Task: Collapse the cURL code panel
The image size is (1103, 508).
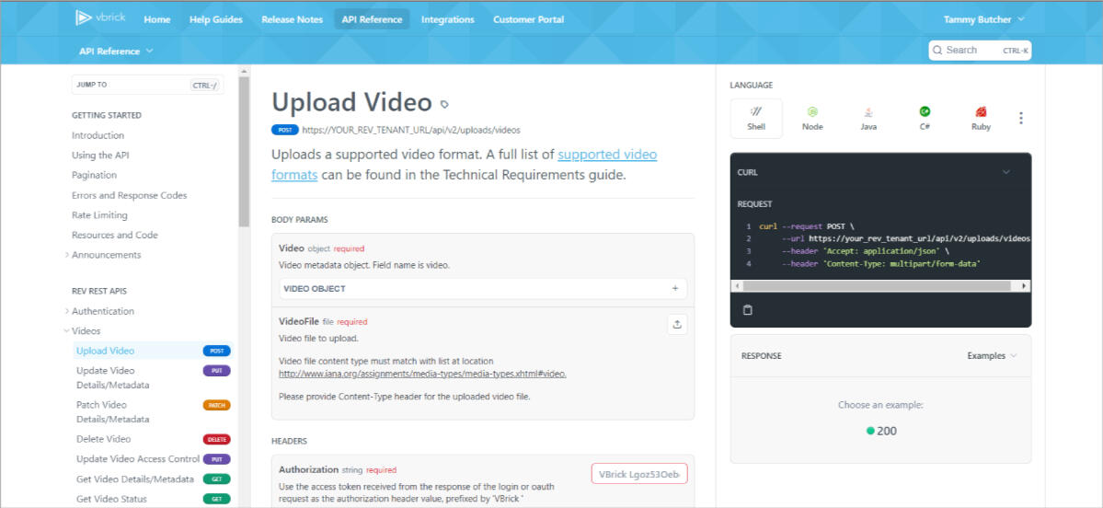Action: tap(1005, 172)
